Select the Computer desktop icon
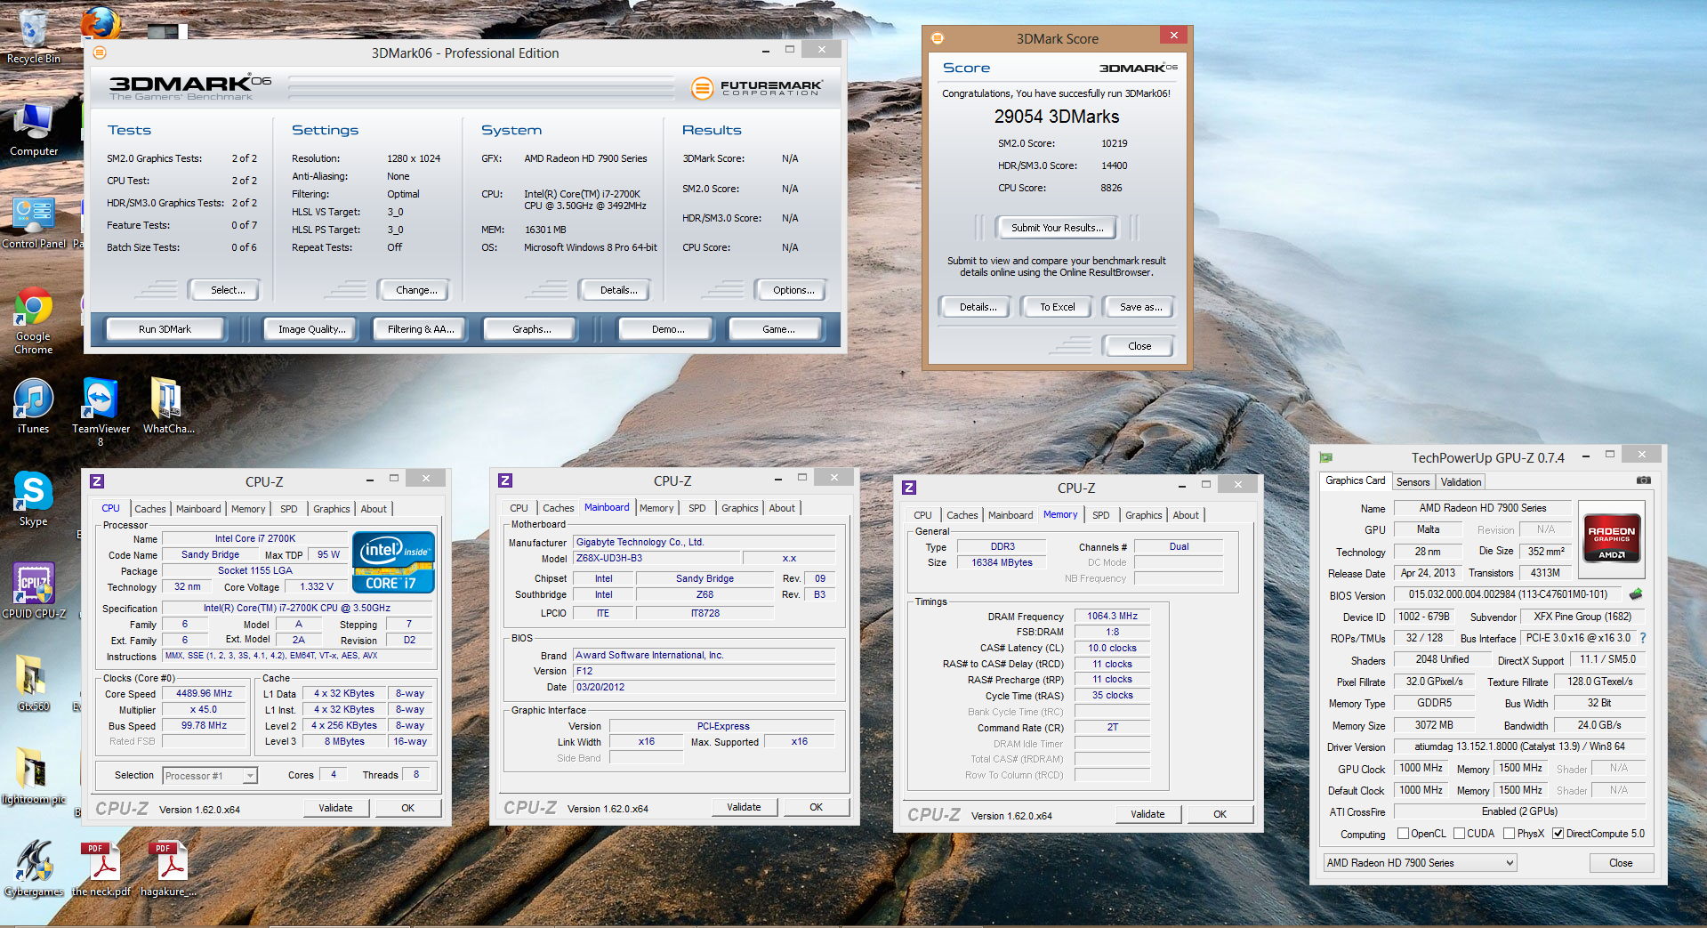The height and width of the screenshot is (928, 1707). click(33, 130)
